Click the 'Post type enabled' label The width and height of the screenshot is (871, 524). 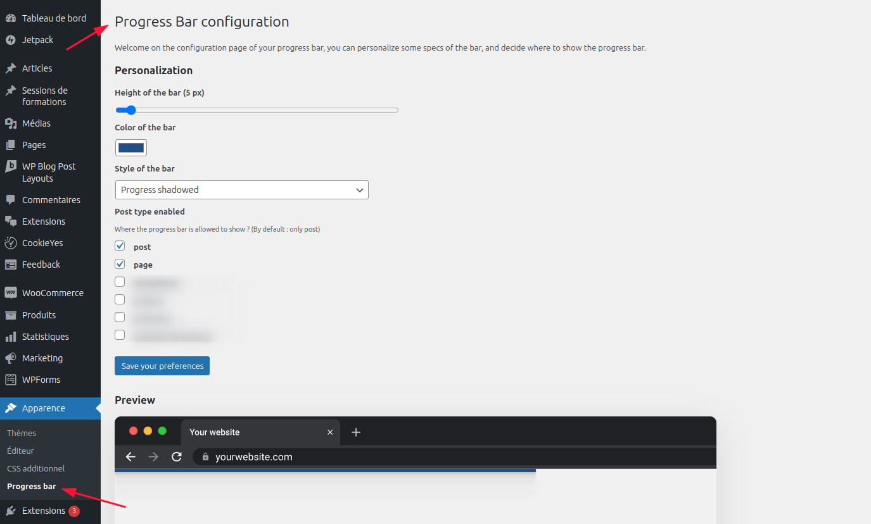click(150, 212)
